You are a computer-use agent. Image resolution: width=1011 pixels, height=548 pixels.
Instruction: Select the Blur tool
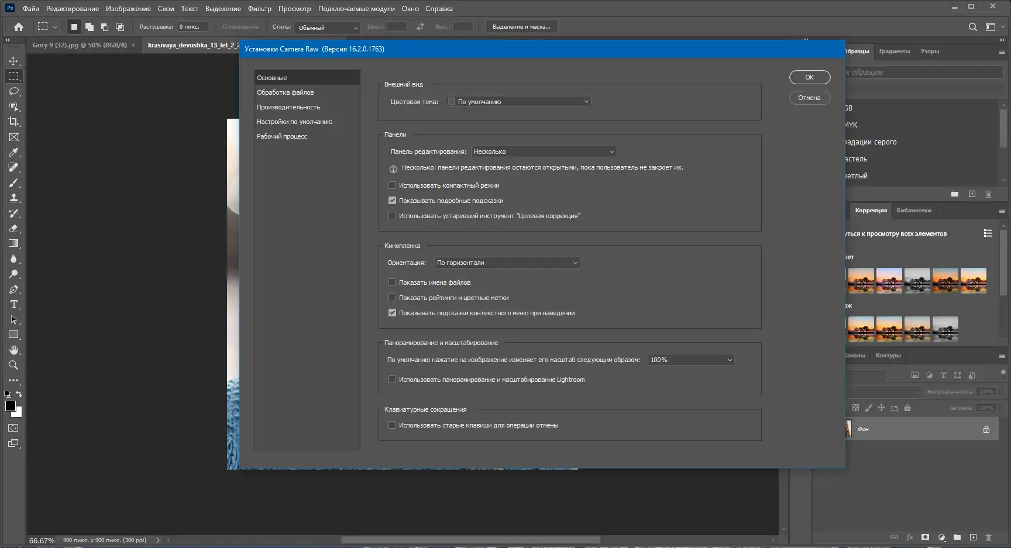tap(13, 259)
